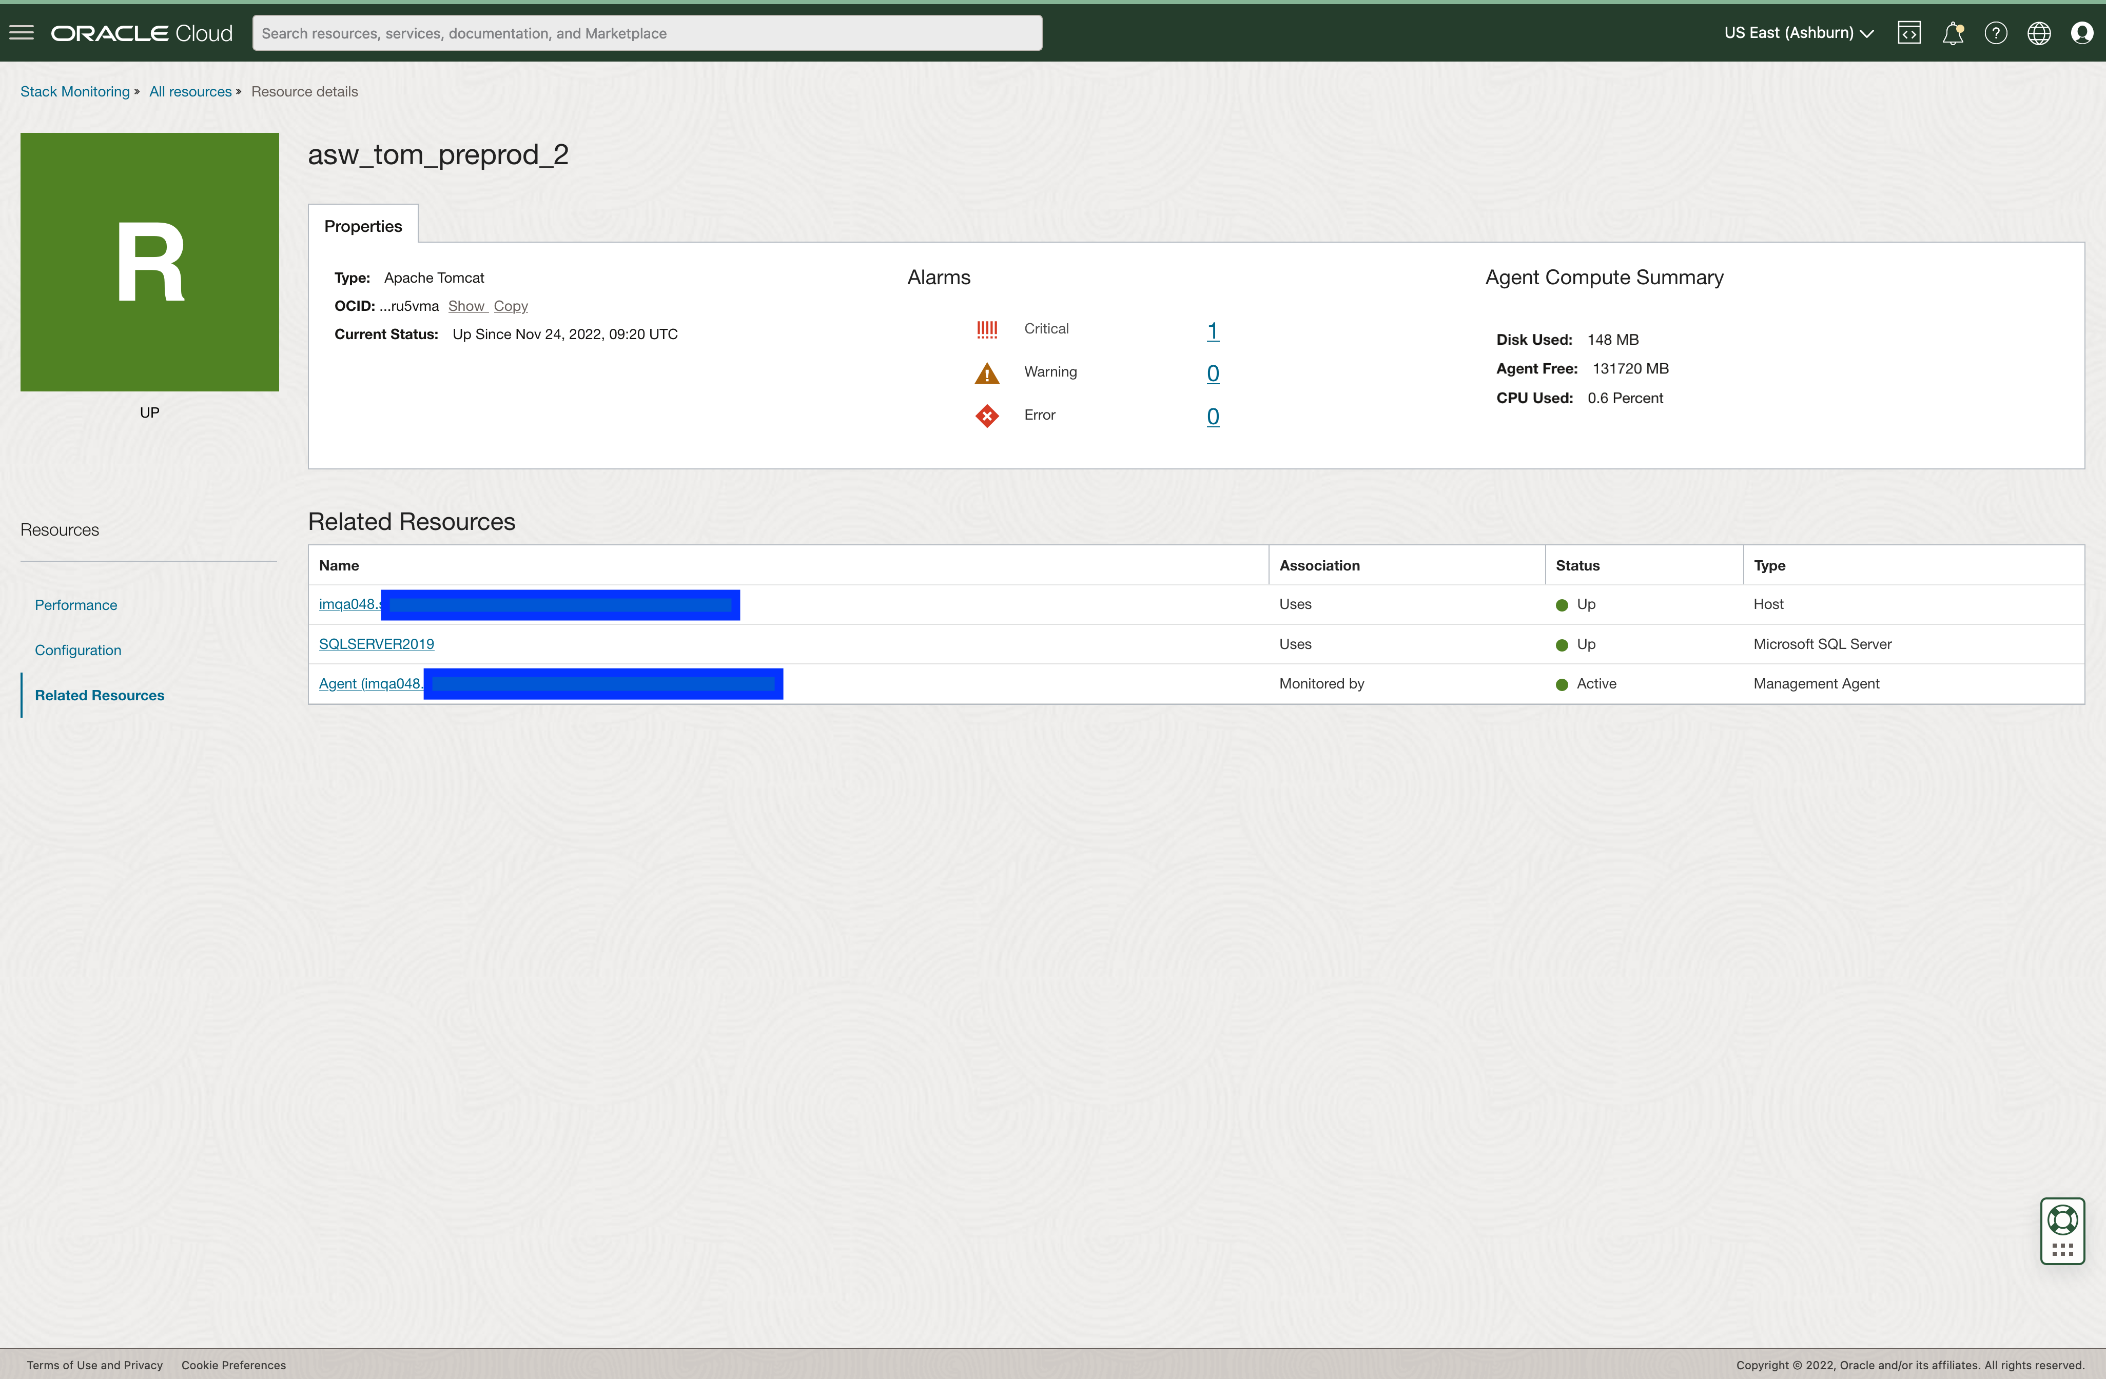Click the search resources input field

point(646,33)
